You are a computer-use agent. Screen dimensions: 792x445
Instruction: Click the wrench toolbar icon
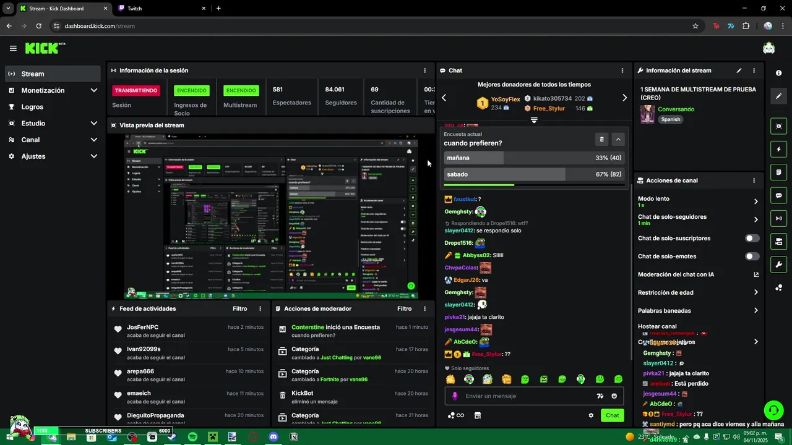tap(778, 265)
